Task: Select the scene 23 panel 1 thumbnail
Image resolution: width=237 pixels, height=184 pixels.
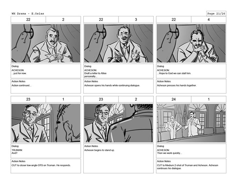Action: point(46,123)
